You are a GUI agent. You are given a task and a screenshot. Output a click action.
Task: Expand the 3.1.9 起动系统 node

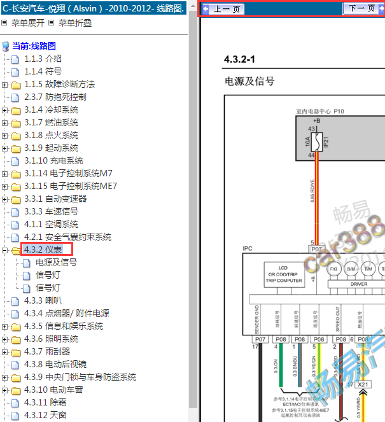click(x=4, y=148)
